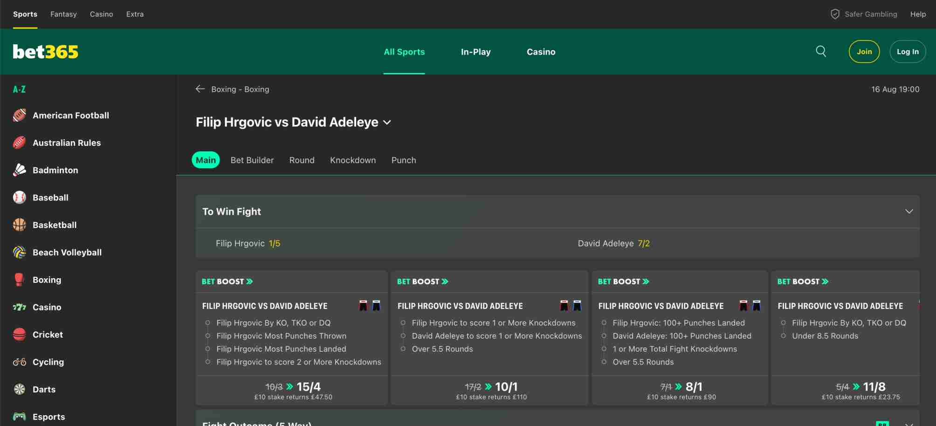The image size is (936, 426).
Task: Click the Australian Rules ball icon
Action: [20, 143]
